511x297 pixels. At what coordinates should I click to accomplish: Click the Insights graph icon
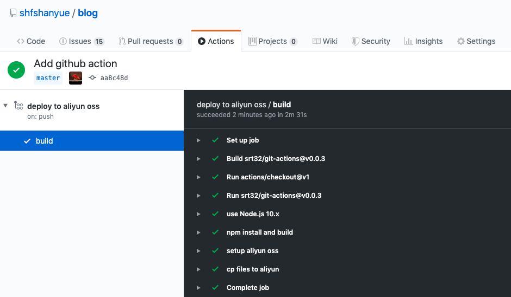[408, 41]
